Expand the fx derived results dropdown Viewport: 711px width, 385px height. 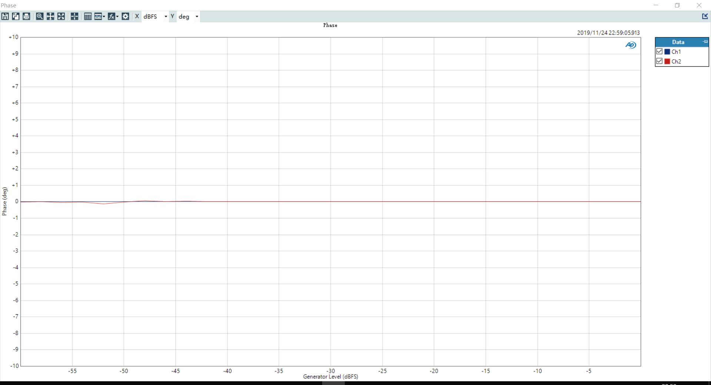pyautogui.click(x=117, y=16)
